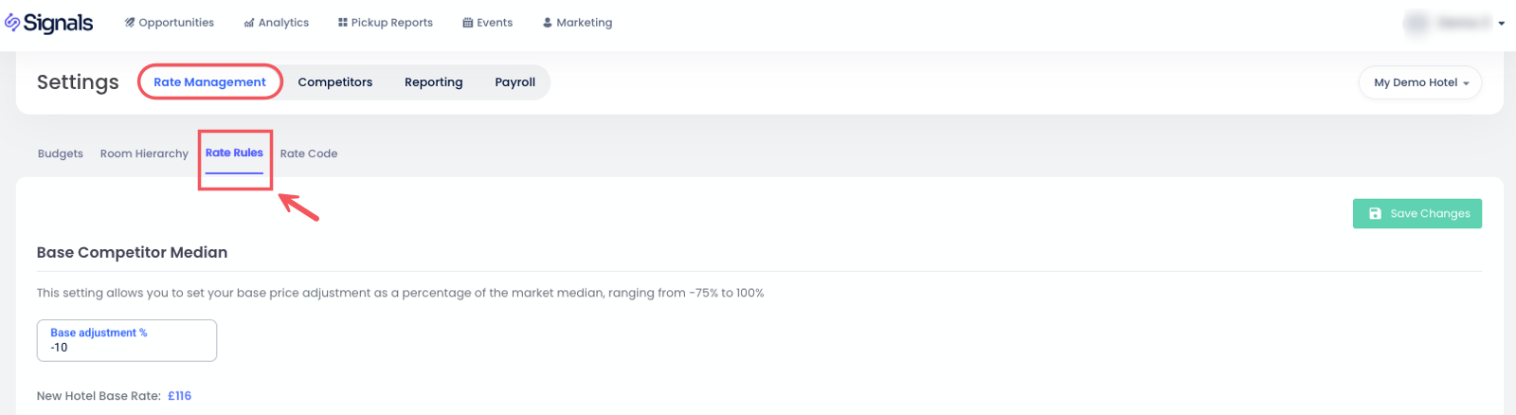Viewport: 1516px width, 415px height.
Task: Open the My Demo Hotel selector
Action: [x=1420, y=82]
